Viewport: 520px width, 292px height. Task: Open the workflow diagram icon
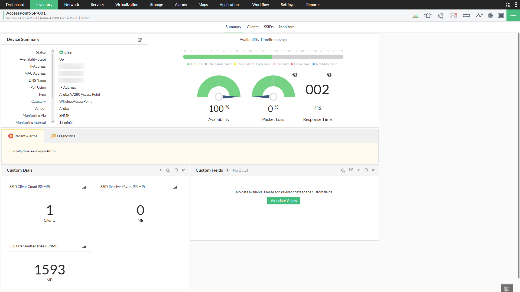(441, 16)
